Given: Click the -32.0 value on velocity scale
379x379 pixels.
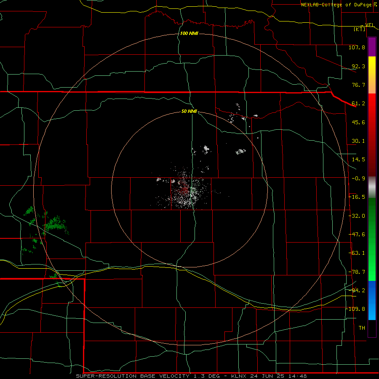Looking at the screenshot, I should click(357, 216).
